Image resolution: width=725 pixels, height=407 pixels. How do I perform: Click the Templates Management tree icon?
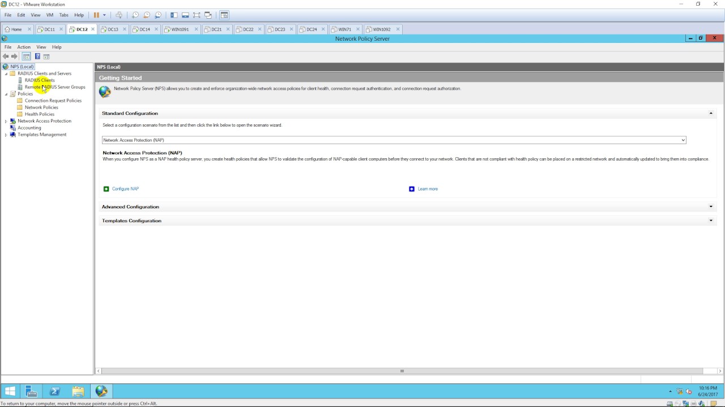pyautogui.click(x=13, y=135)
